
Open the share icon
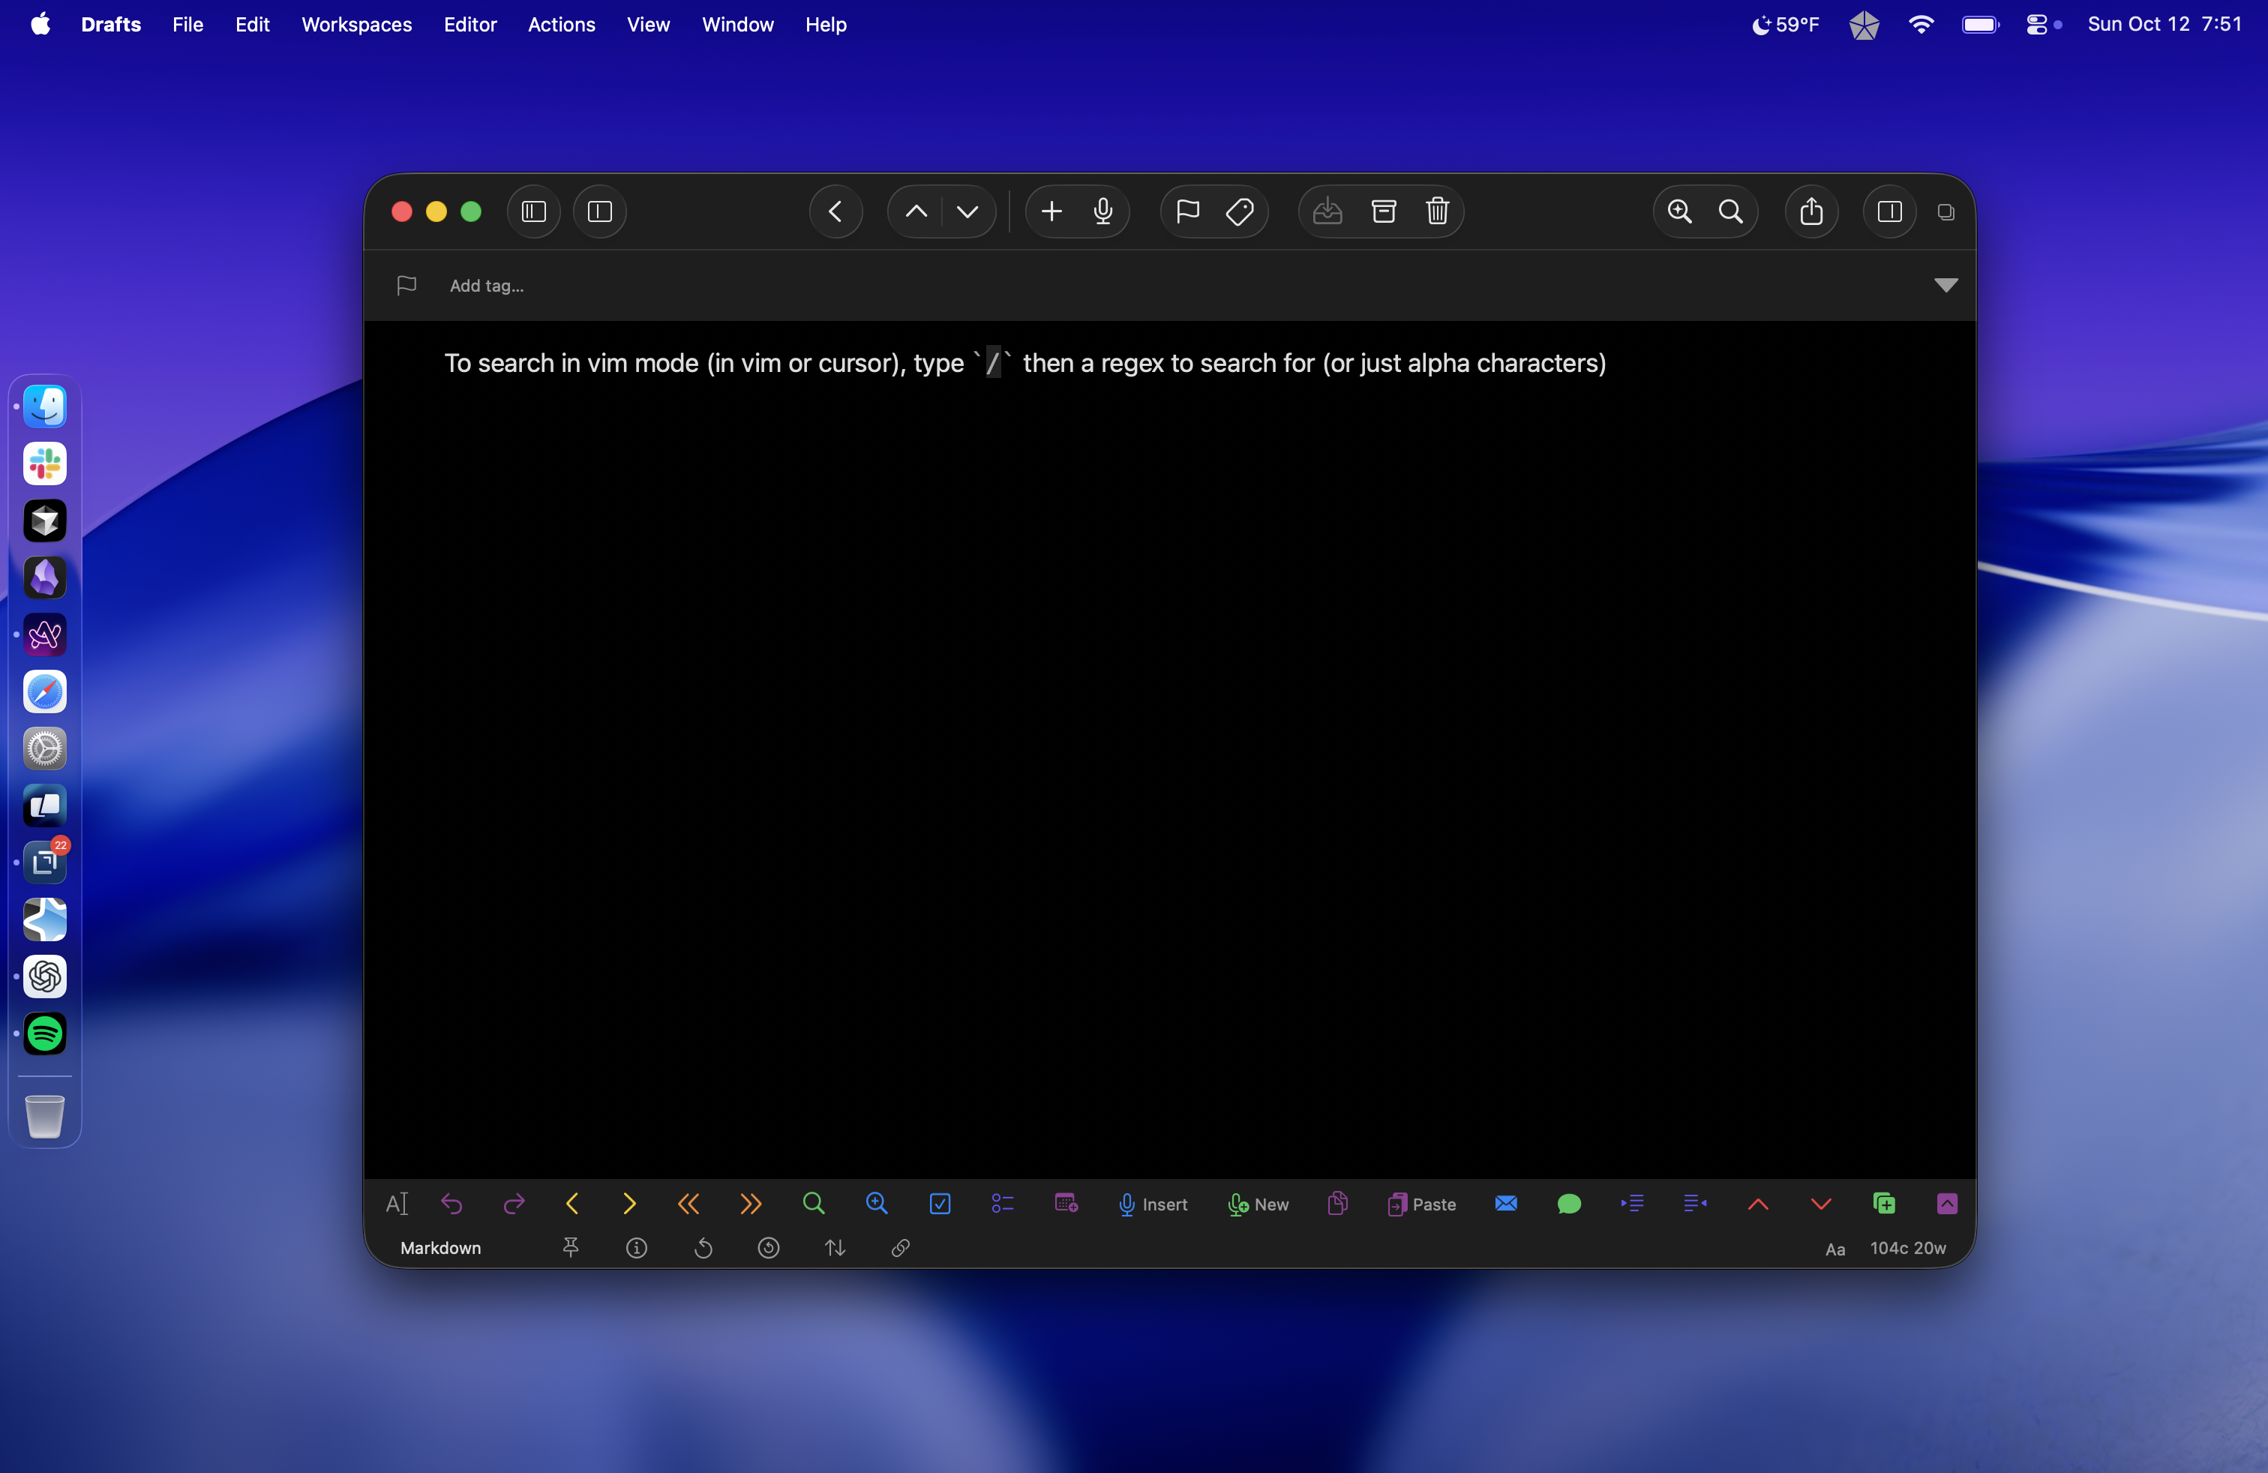(1810, 211)
